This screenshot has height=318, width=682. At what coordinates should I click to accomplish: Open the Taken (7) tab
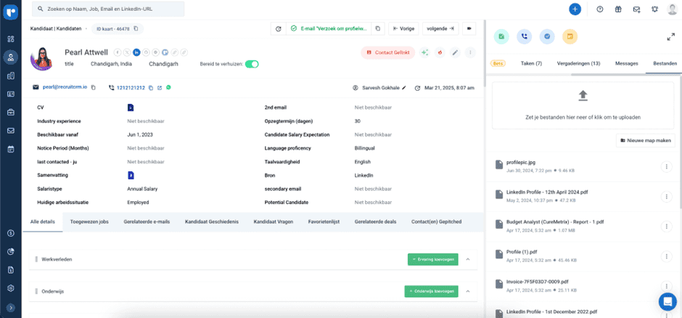point(531,63)
